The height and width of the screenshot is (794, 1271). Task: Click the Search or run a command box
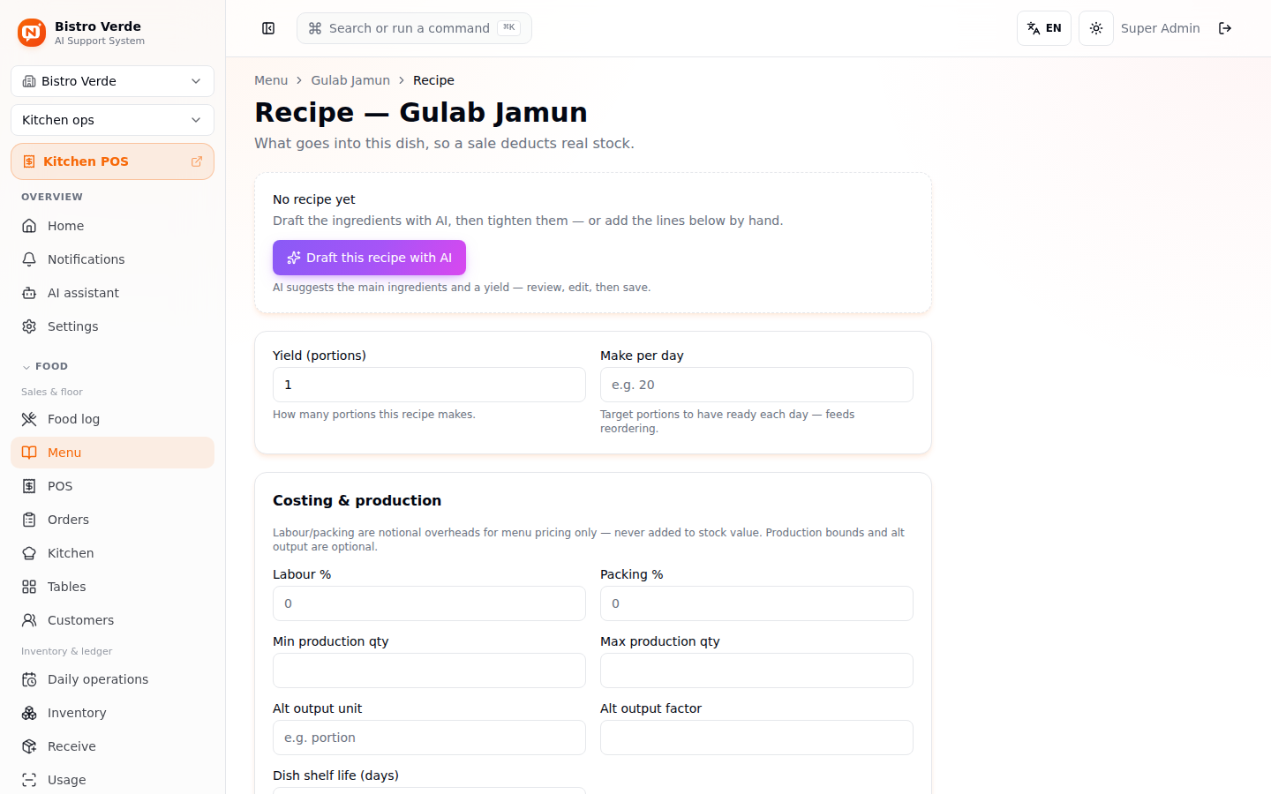point(414,28)
